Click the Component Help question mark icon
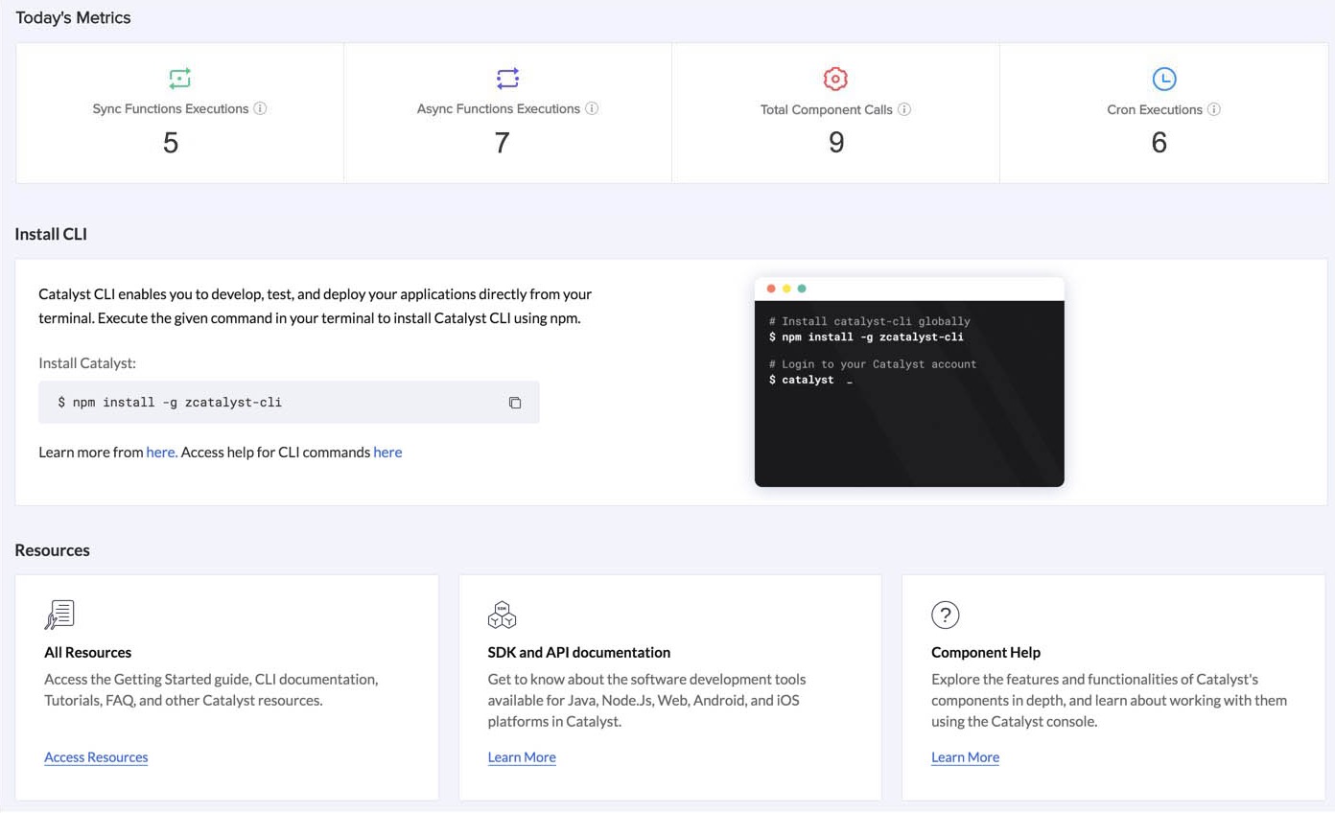The height and width of the screenshot is (813, 1335). click(x=946, y=615)
